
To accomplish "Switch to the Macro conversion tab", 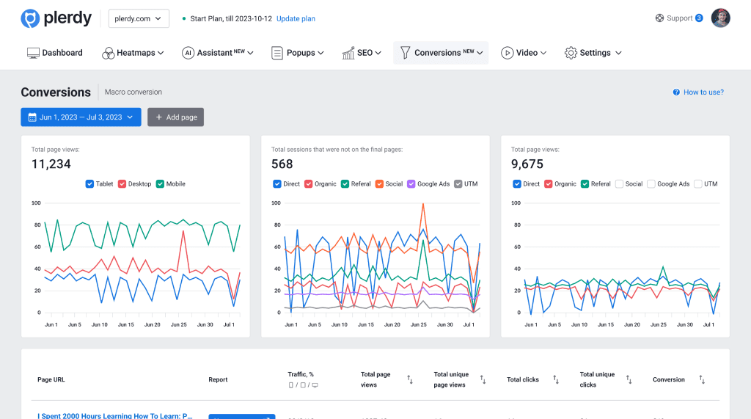I will [133, 92].
